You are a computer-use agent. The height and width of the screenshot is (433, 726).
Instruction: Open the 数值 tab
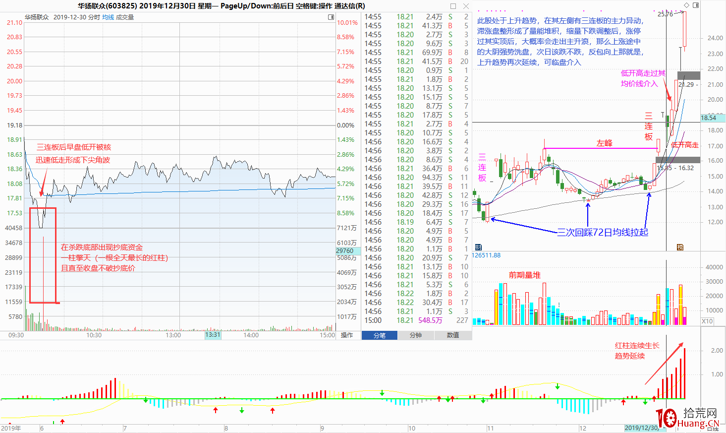click(x=453, y=335)
